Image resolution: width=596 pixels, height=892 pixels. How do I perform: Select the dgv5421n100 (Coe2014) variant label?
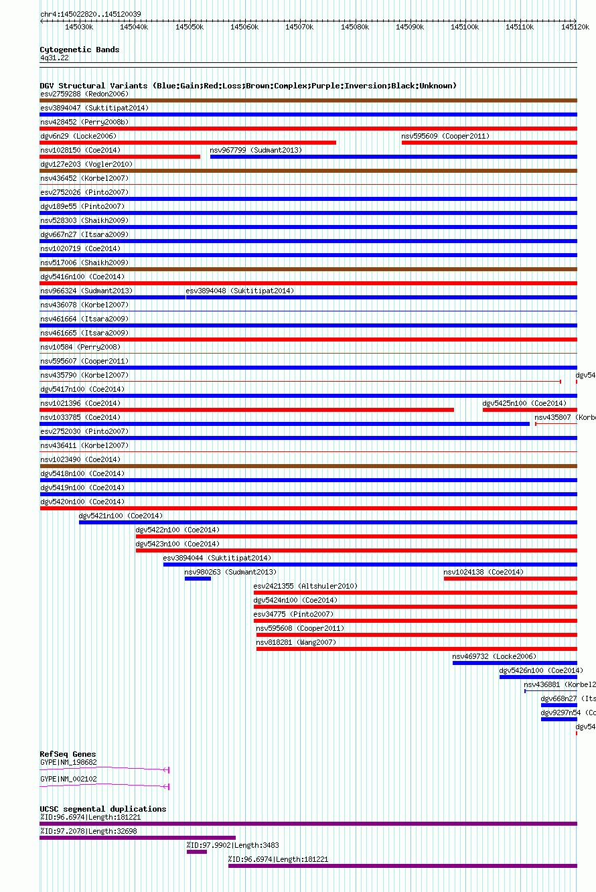(x=121, y=516)
